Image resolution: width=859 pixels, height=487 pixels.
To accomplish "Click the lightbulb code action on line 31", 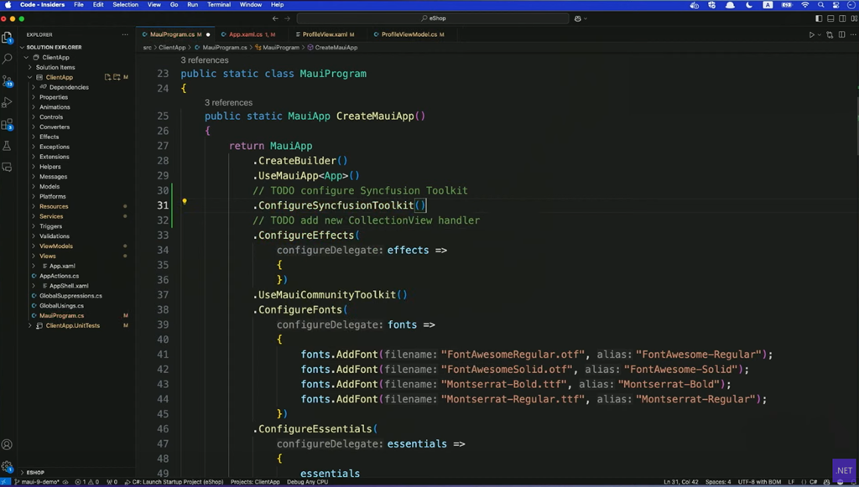I will coord(185,202).
